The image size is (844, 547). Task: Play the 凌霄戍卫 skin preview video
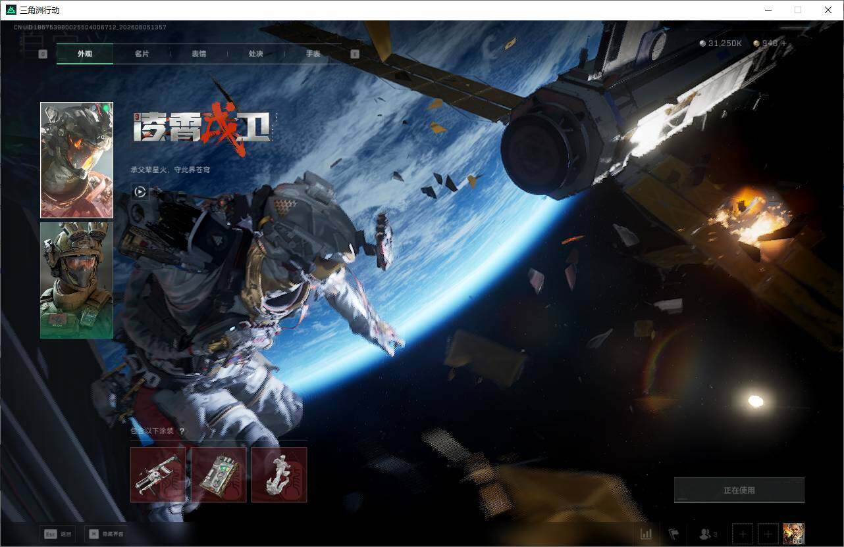click(x=140, y=192)
